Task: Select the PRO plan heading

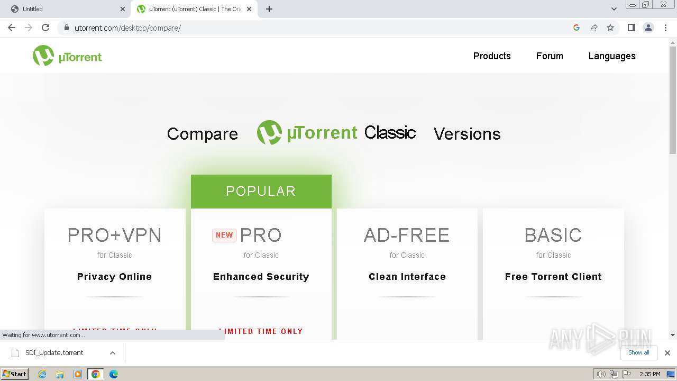Action: (261, 235)
